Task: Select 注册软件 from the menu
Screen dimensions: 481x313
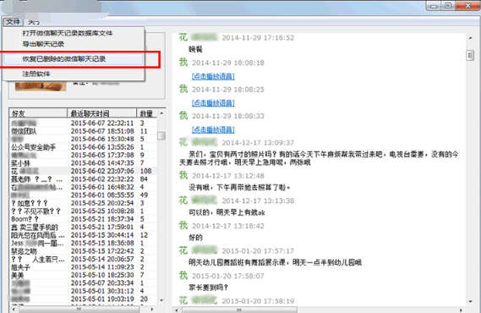Action: pos(36,74)
